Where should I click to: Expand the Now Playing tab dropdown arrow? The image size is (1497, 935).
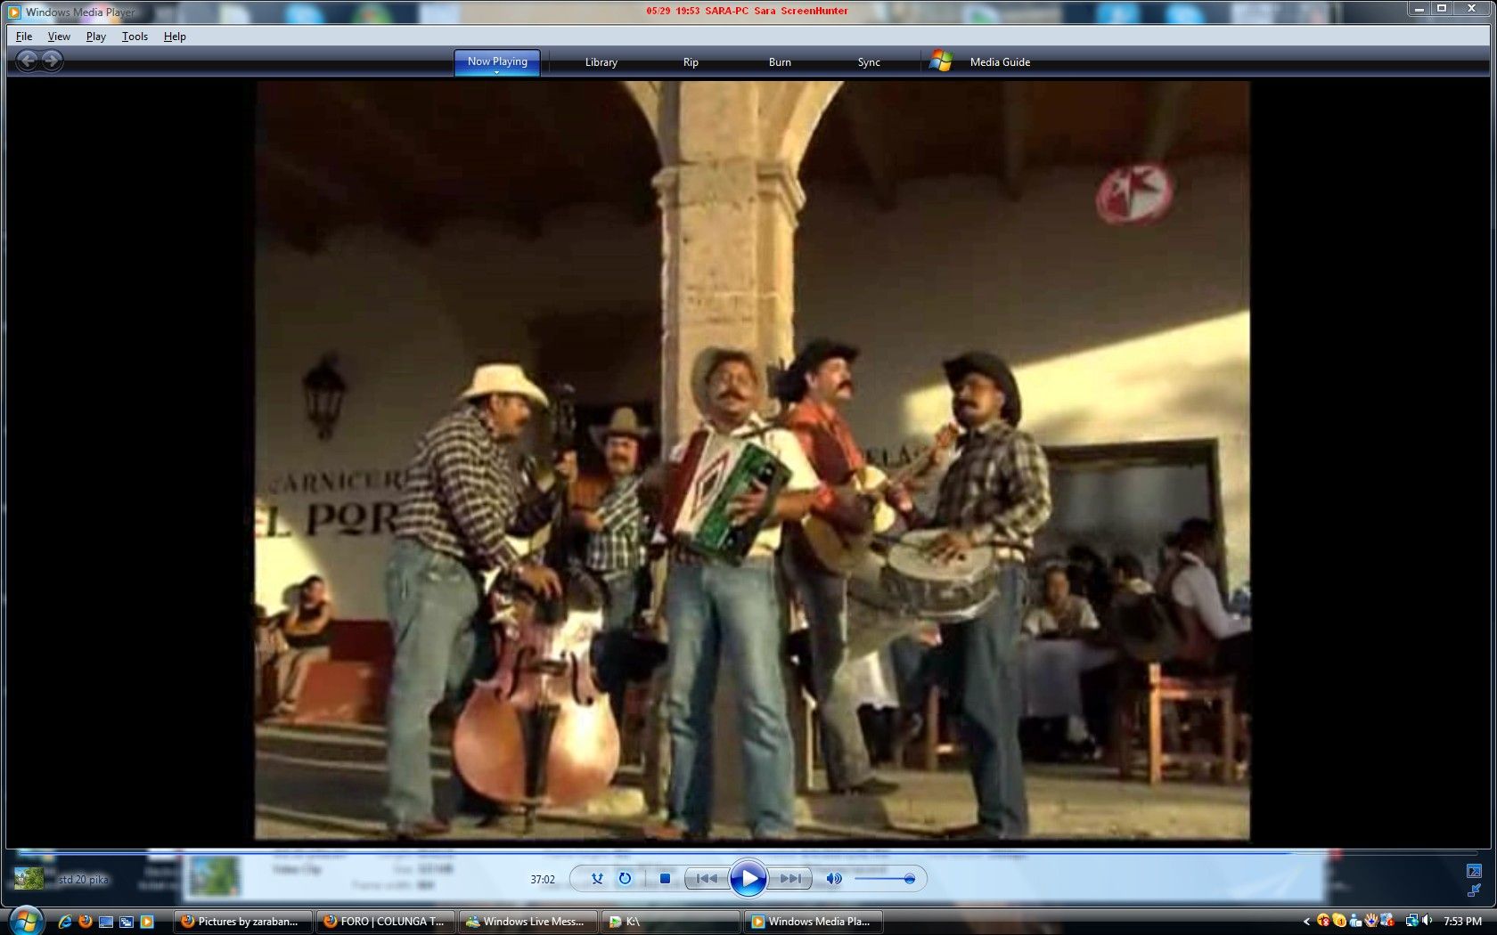[x=497, y=72]
